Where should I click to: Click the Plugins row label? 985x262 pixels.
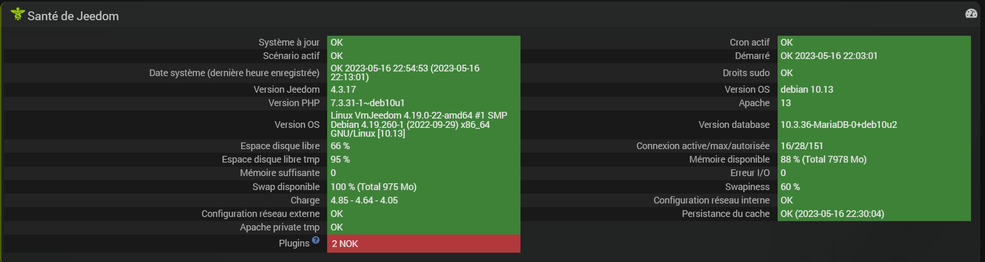pyautogui.click(x=293, y=243)
